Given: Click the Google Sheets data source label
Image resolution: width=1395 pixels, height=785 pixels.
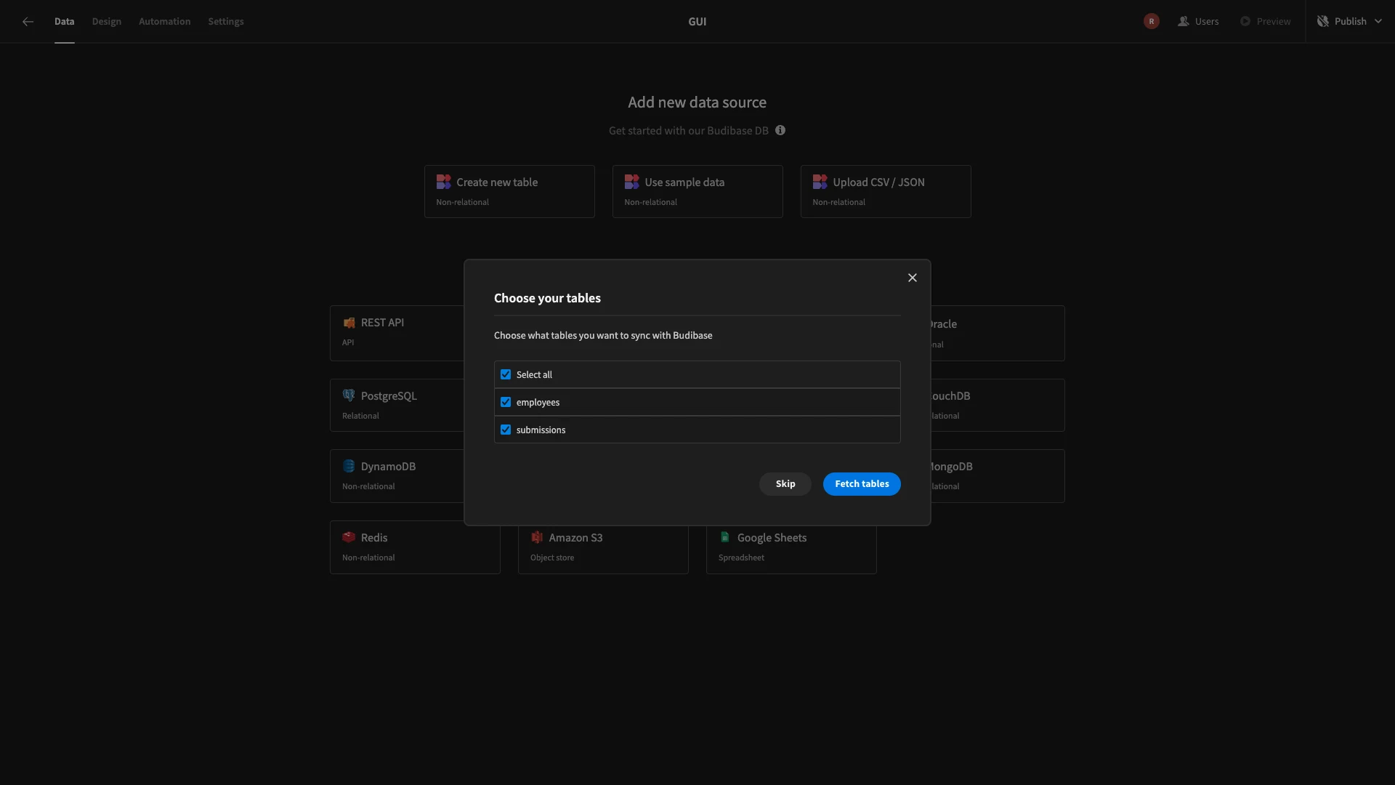Looking at the screenshot, I should click(772, 538).
